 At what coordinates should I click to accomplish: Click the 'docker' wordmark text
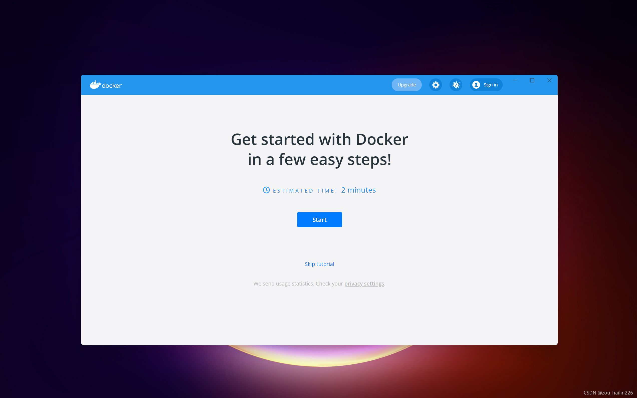point(112,86)
